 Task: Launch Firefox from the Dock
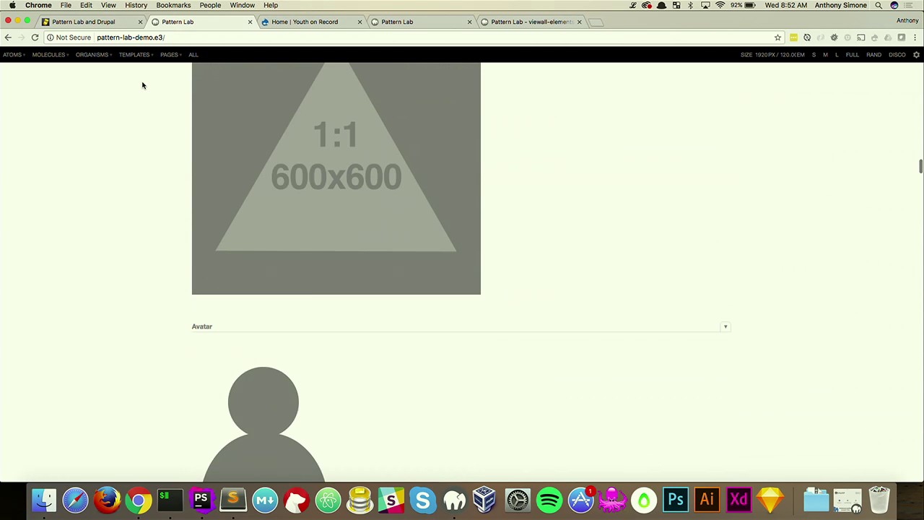pyautogui.click(x=107, y=500)
